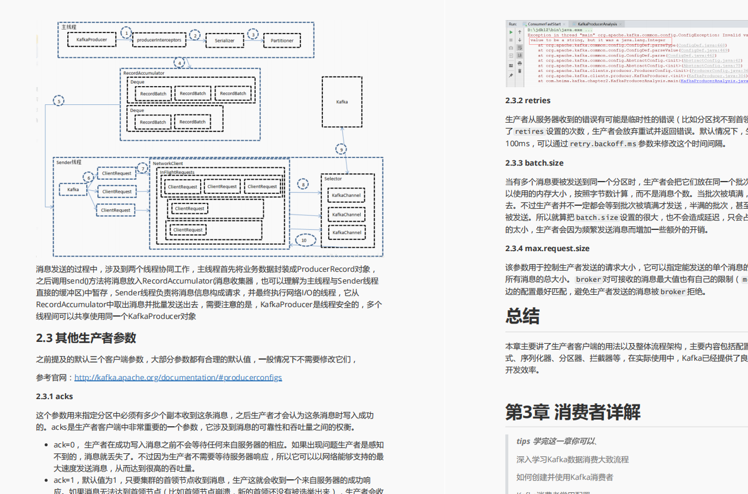Click the '2.3.1 acks' subheading
Screen dimensions: 748x494
(x=54, y=396)
